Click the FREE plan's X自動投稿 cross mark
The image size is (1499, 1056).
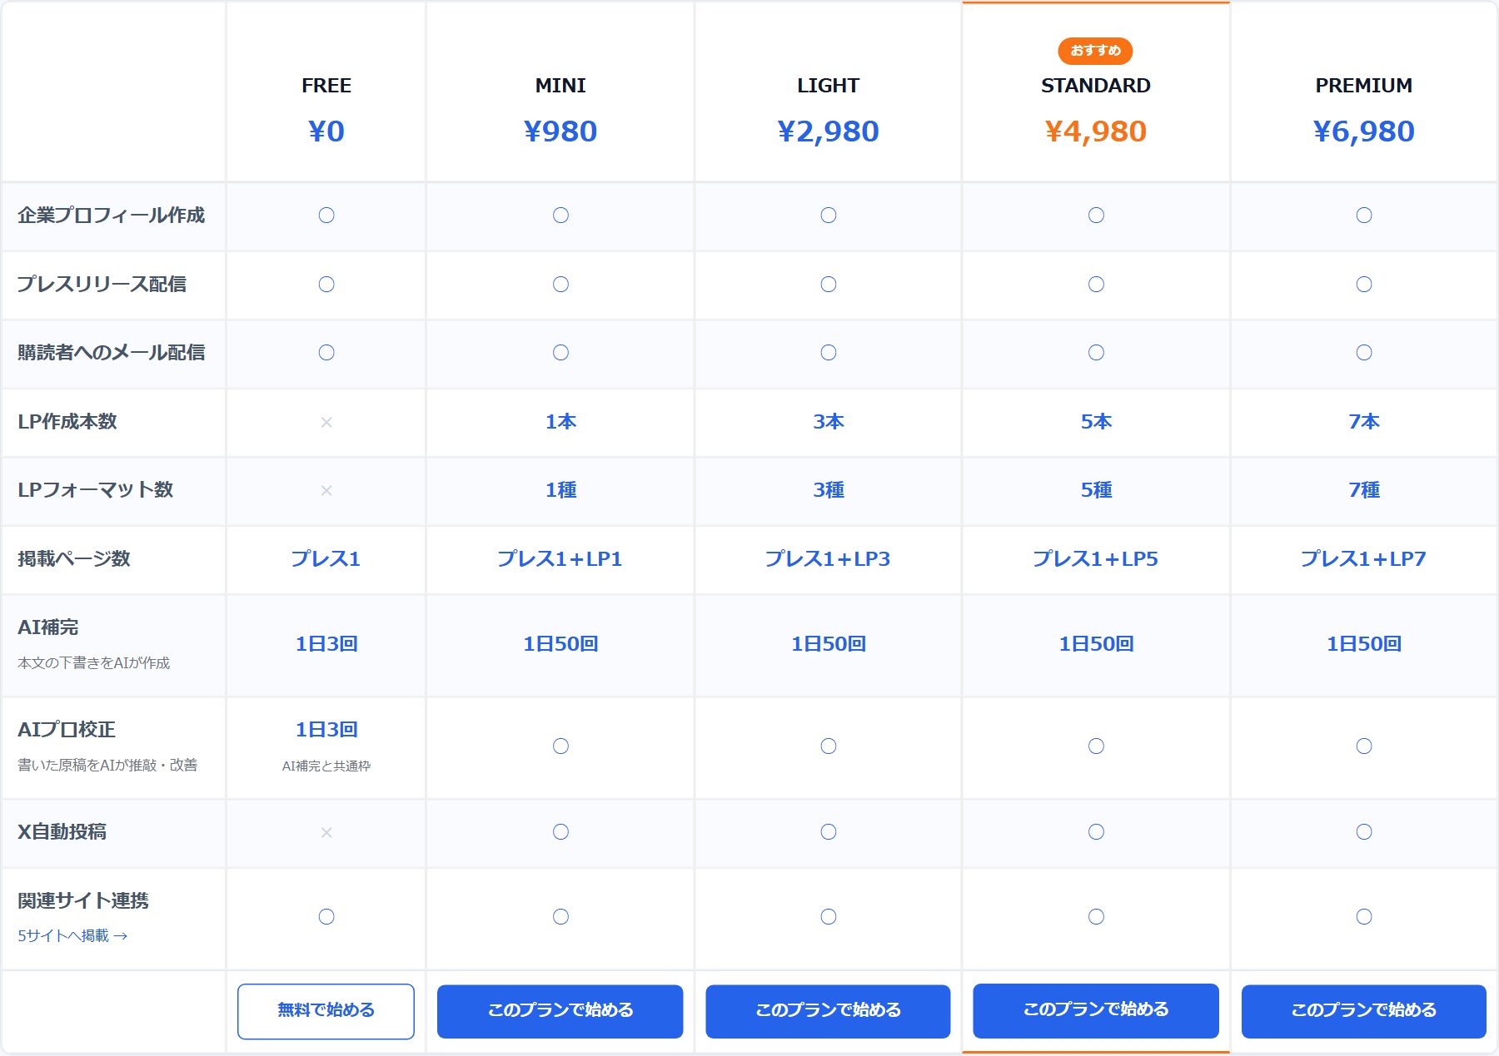326,833
